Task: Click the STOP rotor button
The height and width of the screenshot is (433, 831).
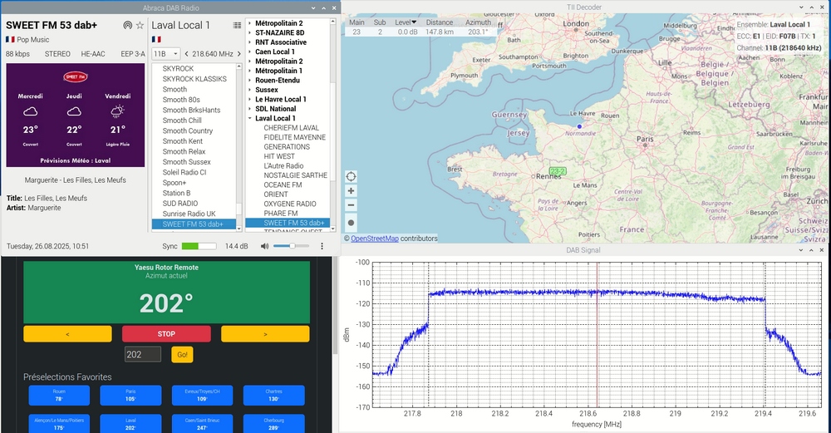Action: coord(166,334)
